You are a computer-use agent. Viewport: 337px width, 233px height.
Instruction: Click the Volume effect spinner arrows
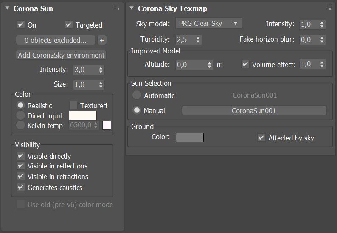322,64
